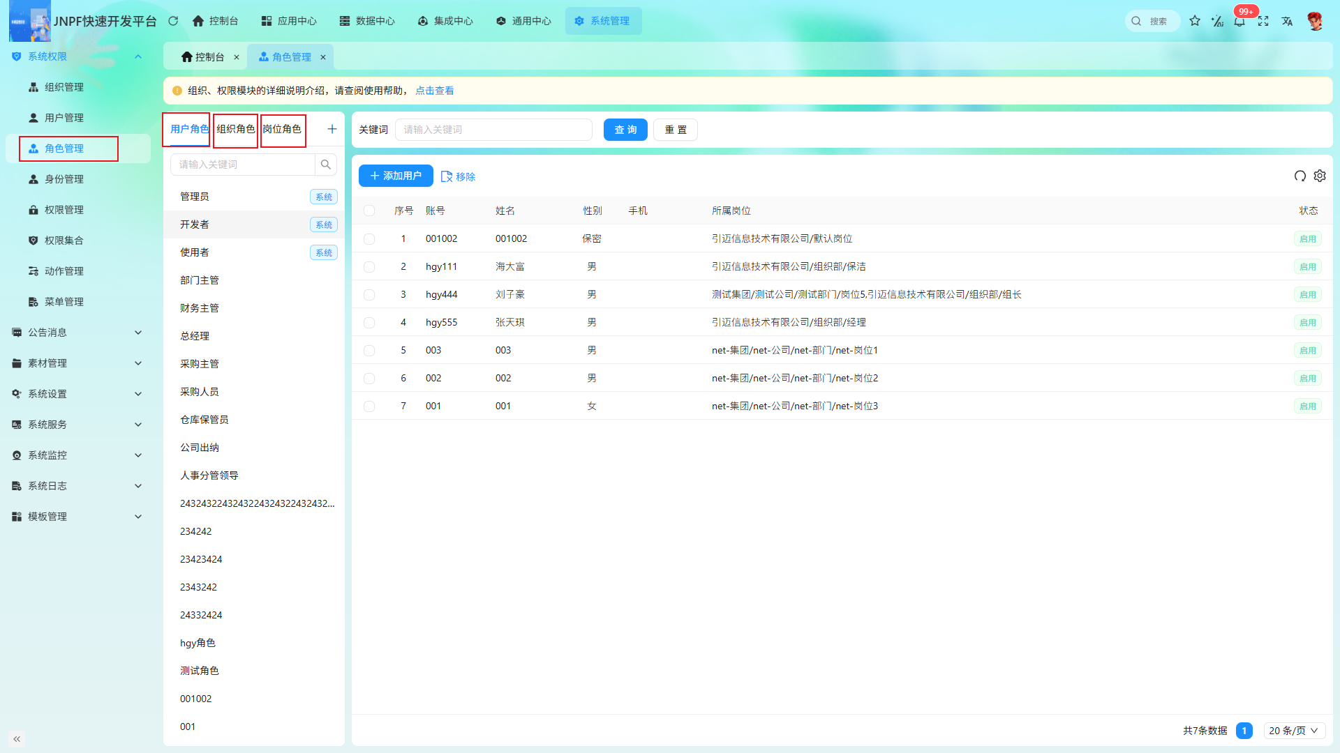This screenshot has height=753, width=1340.
Task: Select the checkbox for account 001
Action: click(369, 406)
